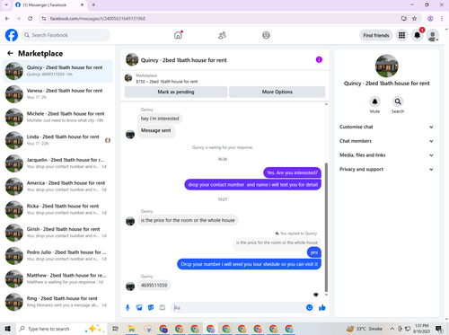
Task: Click Mark as pending button
Action: click(x=176, y=92)
